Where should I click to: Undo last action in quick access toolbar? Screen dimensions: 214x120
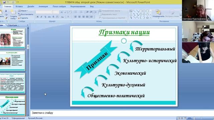click(x=8, y=2)
